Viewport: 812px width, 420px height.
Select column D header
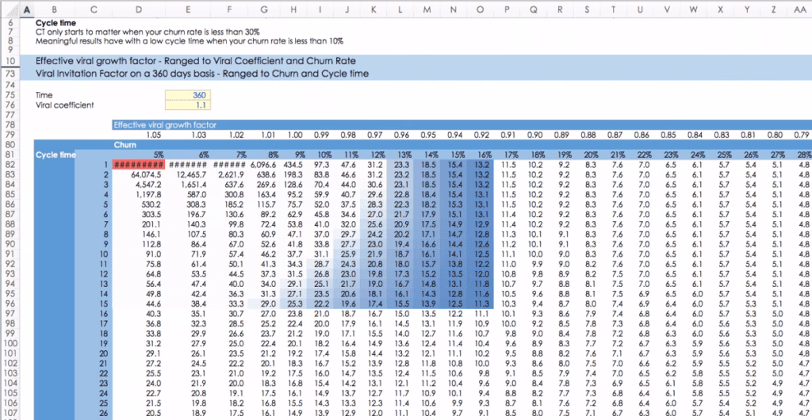[x=139, y=10]
